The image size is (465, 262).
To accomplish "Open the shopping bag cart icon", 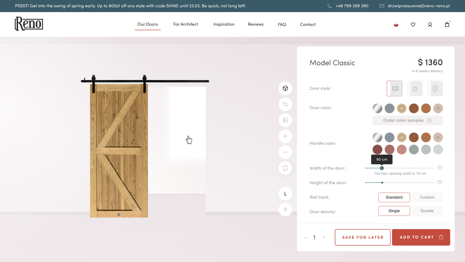I will (447, 24).
